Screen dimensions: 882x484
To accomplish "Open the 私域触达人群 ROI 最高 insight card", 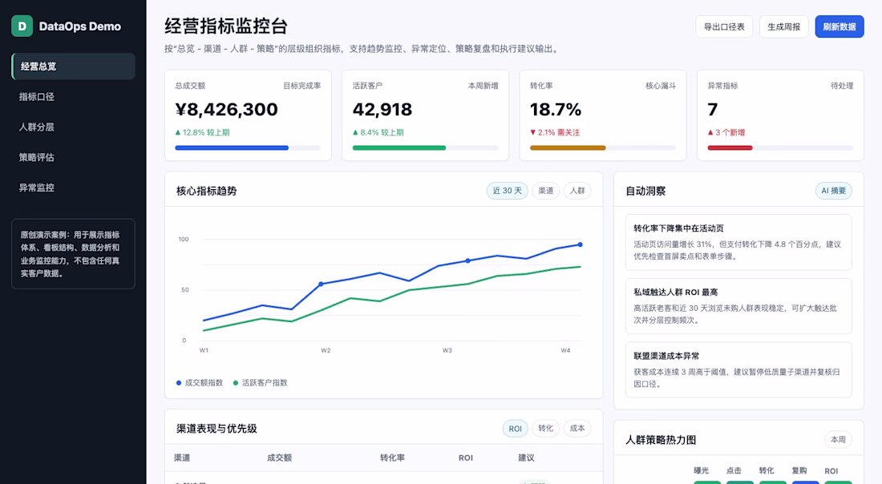I will tap(738, 306).
